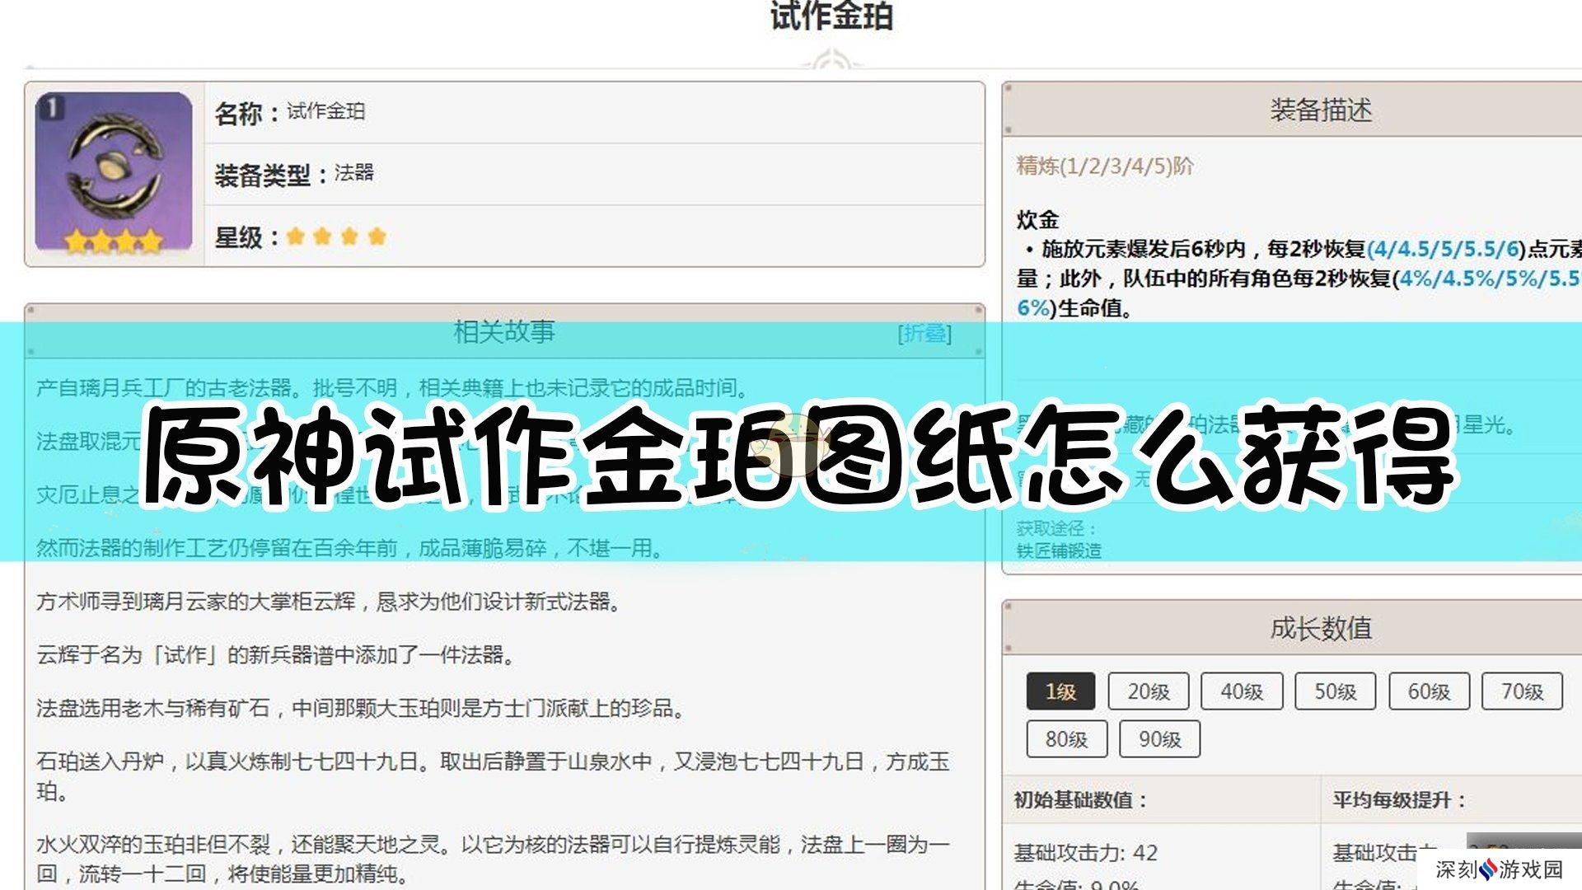Click the four-star 星级 rating icons
The width and height of the screenshot is (1582, 890).
tap(336, 237)
